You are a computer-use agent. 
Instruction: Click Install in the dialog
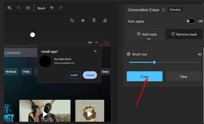(74, 75)
